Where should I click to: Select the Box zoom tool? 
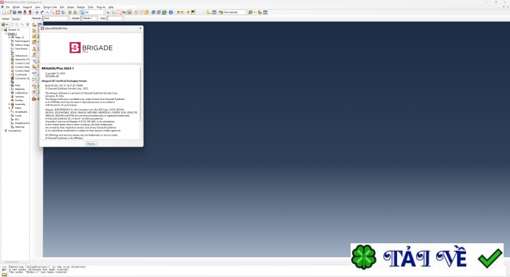pos(52,12)
